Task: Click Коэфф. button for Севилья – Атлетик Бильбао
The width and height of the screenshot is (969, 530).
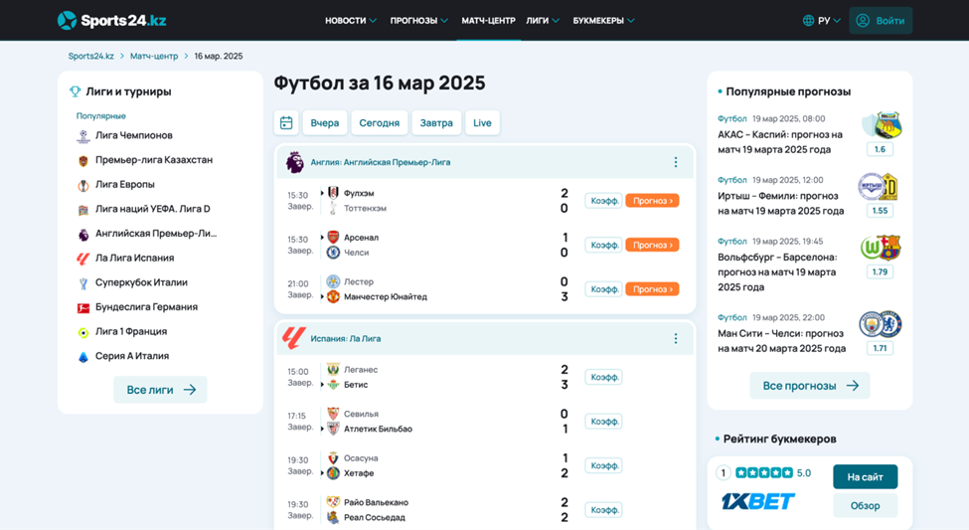Action: click(x=604, y=422)
